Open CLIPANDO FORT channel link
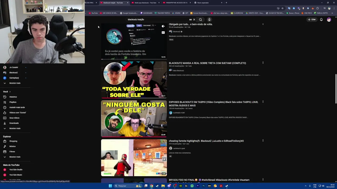This screenshot has height=189, width=337. tap(179, 113)
